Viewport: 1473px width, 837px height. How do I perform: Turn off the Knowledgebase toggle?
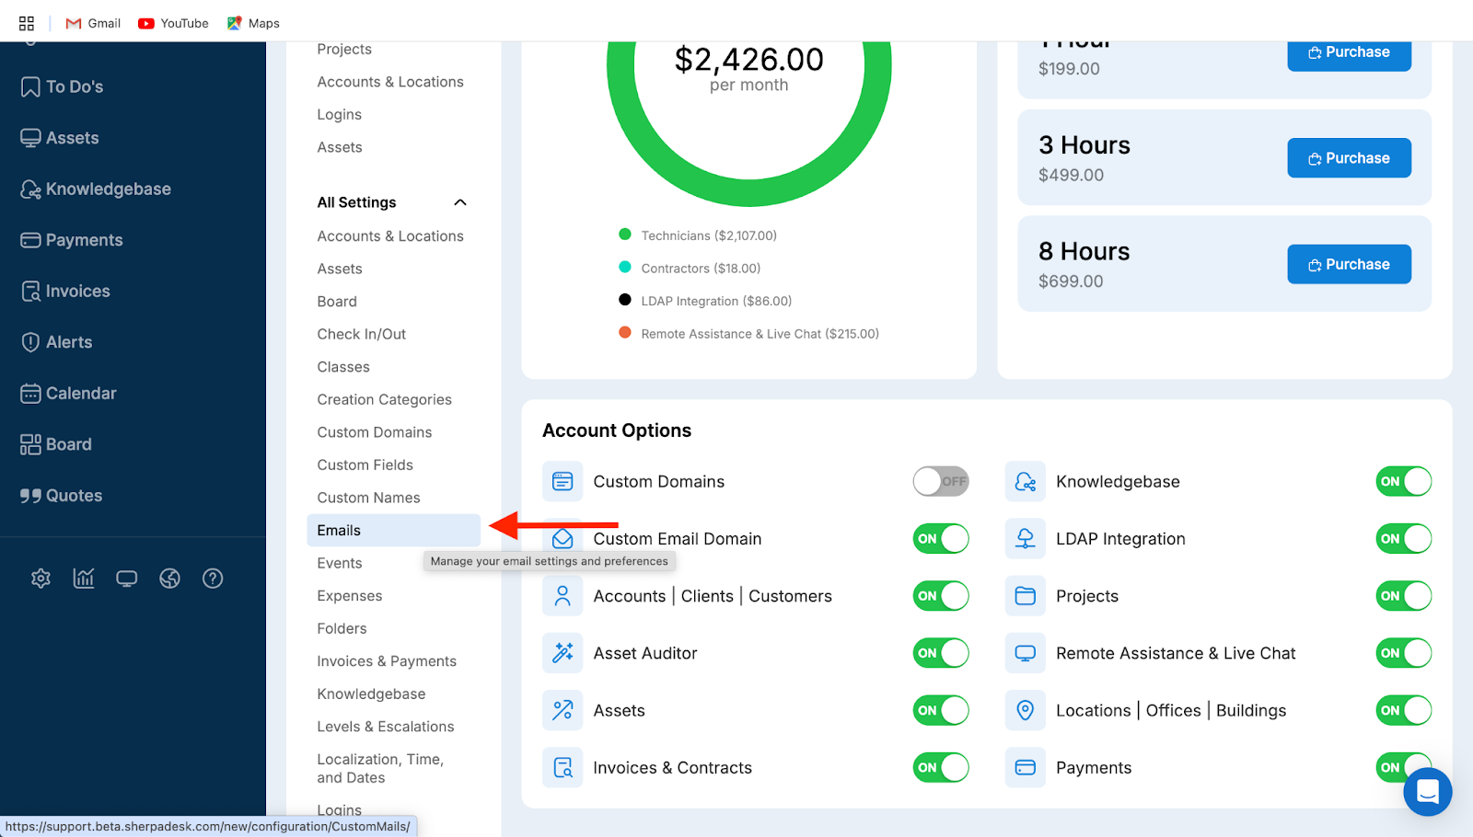[1403, 481]
